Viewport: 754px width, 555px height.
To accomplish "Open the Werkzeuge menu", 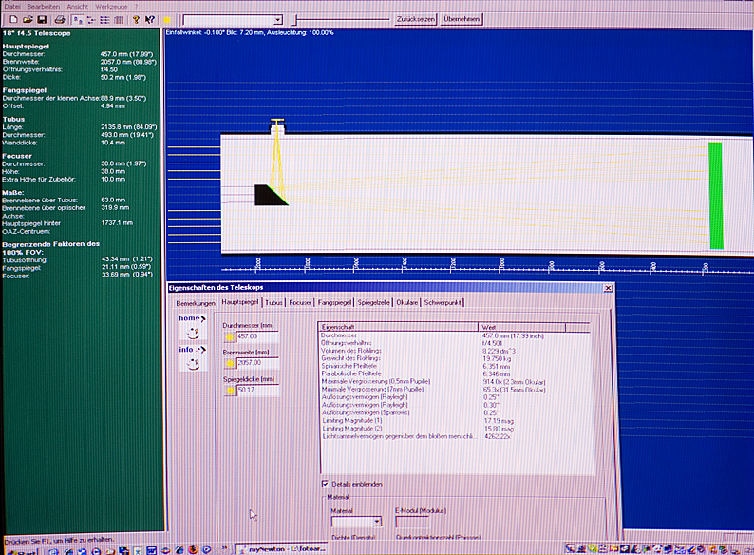I will click(110, 6).
